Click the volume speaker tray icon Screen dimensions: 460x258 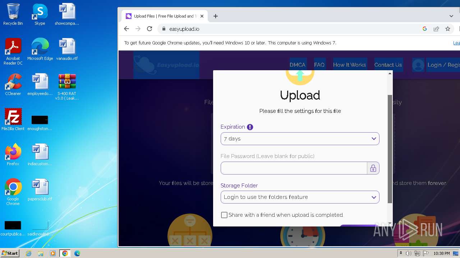[409, 253]
